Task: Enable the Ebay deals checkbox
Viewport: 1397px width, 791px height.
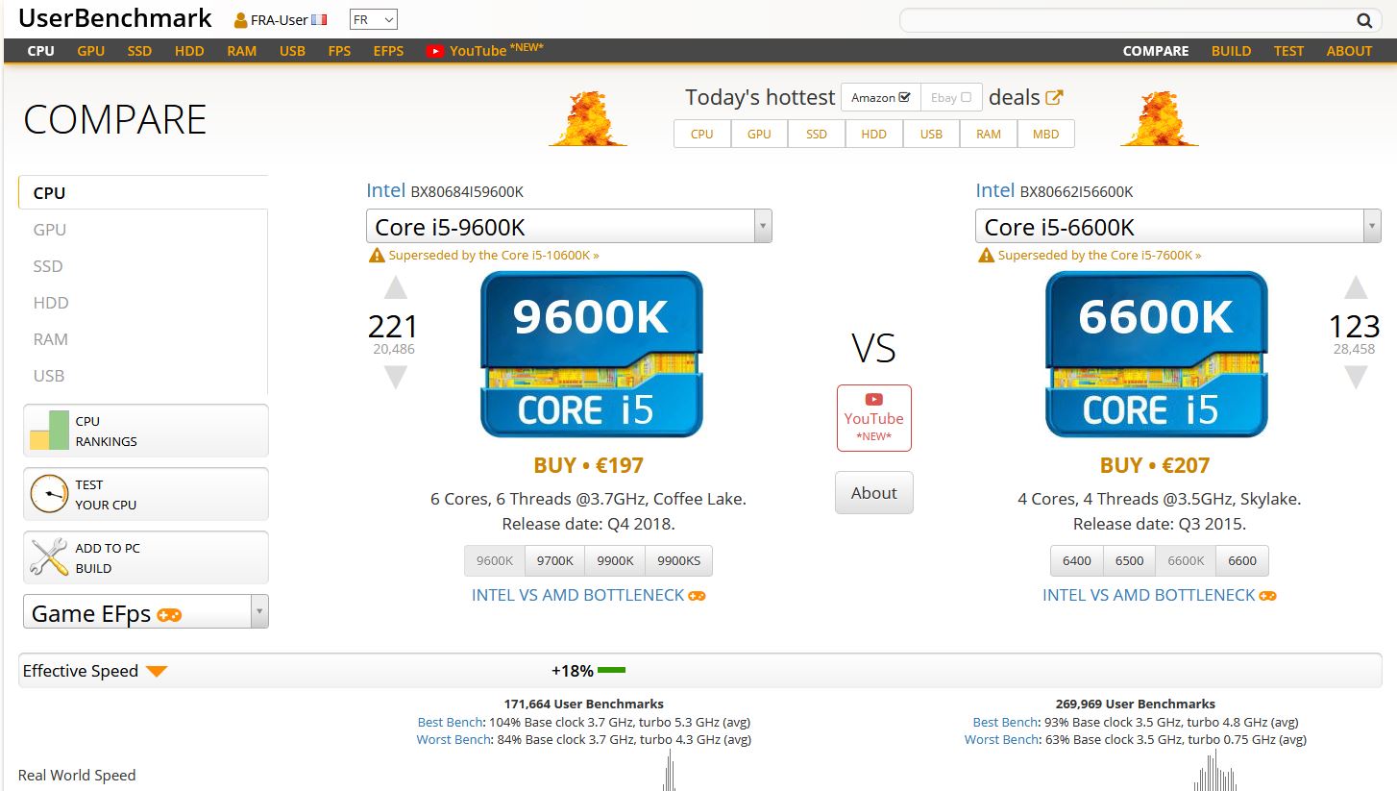Action: (x=966, y=97)
